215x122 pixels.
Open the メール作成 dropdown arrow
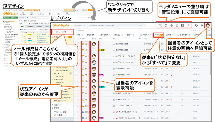(x=70, y=32)
